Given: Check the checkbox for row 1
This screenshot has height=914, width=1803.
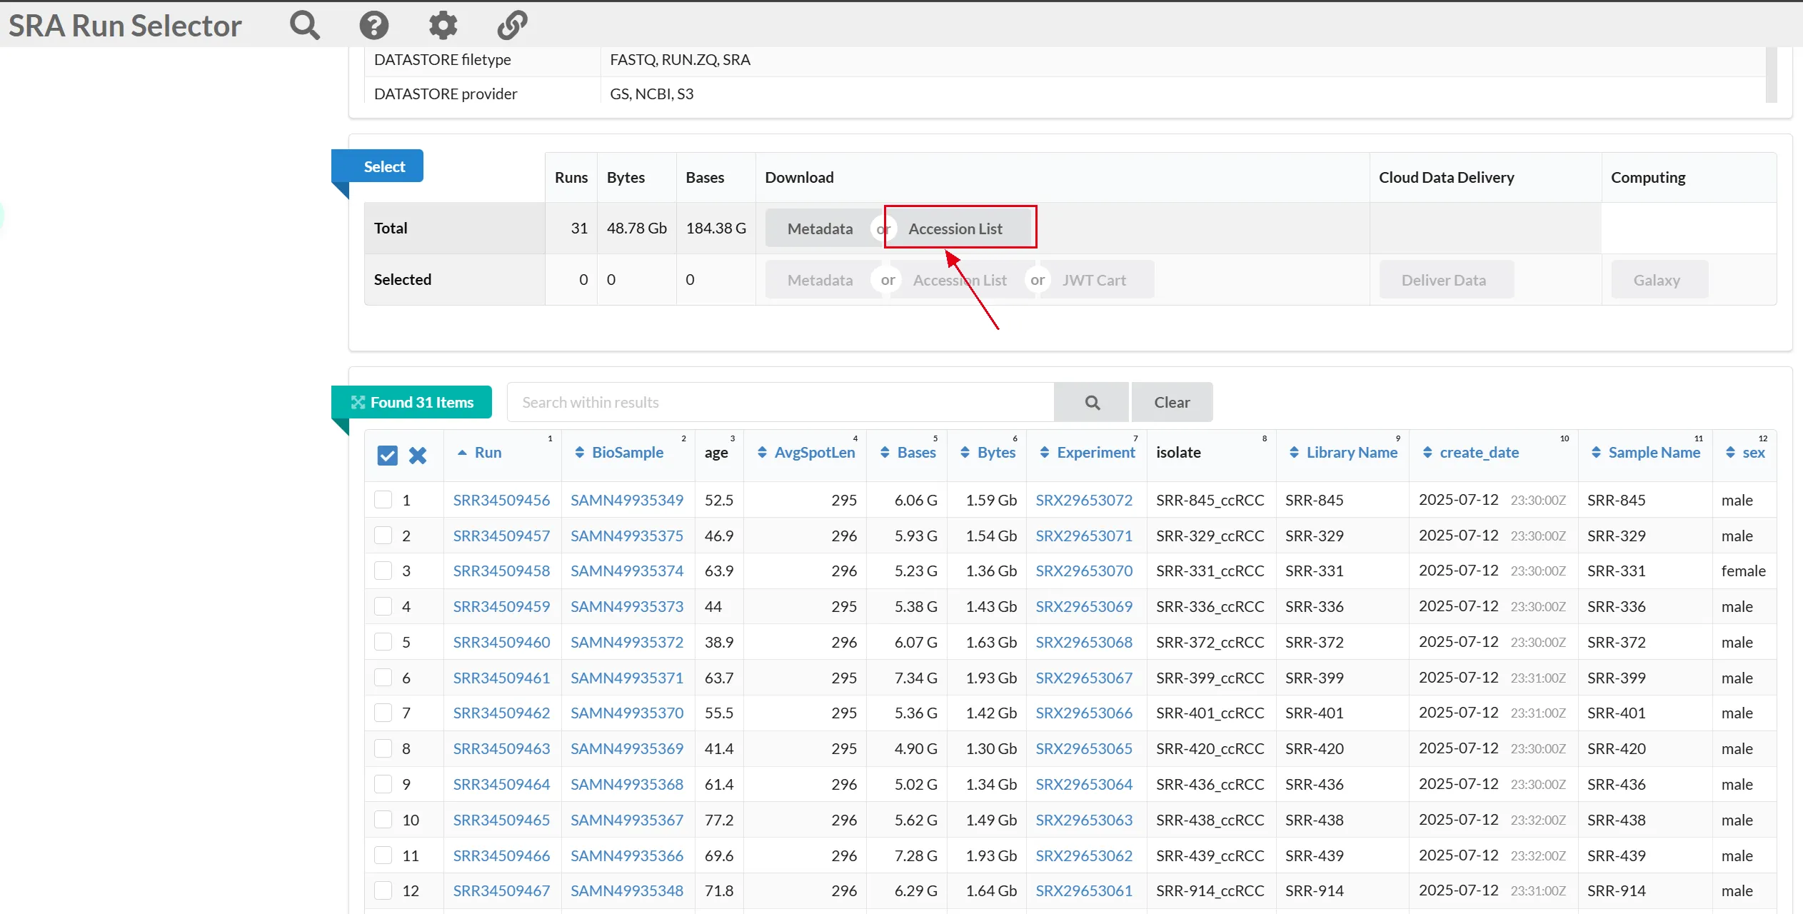Looking at the screenshot, I should coord(383,499).
